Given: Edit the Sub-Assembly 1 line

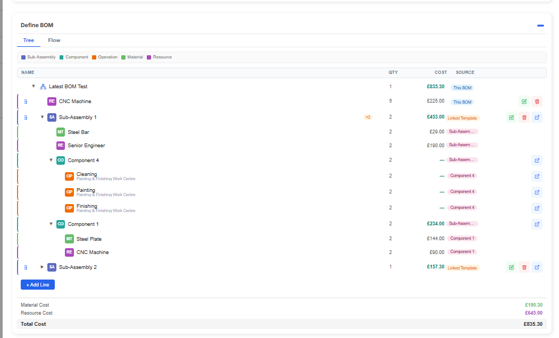Looking at the screenshot, I should coord(511,117).
